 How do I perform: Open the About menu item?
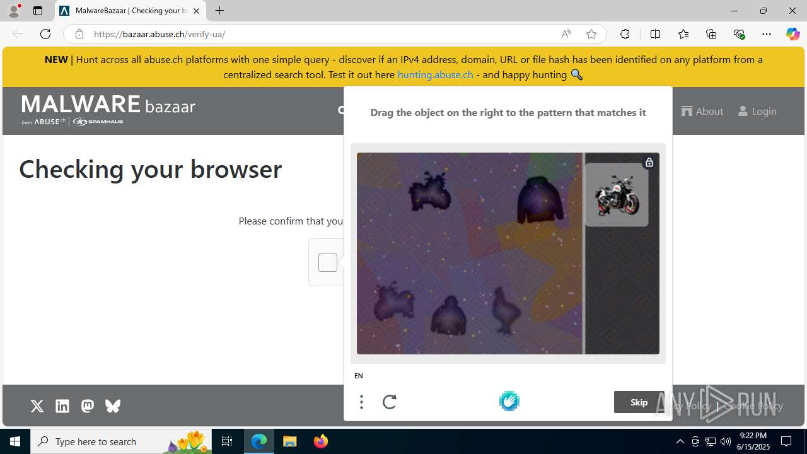[x=702, y=111]
